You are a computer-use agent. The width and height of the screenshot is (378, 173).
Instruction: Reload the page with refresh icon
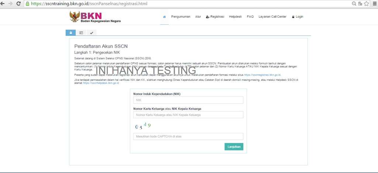click(x=18, y=4)
